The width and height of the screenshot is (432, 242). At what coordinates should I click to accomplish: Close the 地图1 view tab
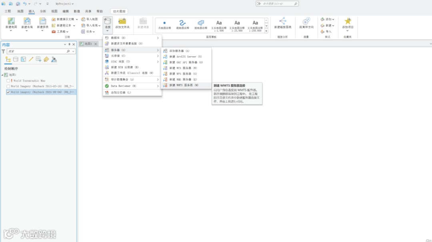point(96,44)
